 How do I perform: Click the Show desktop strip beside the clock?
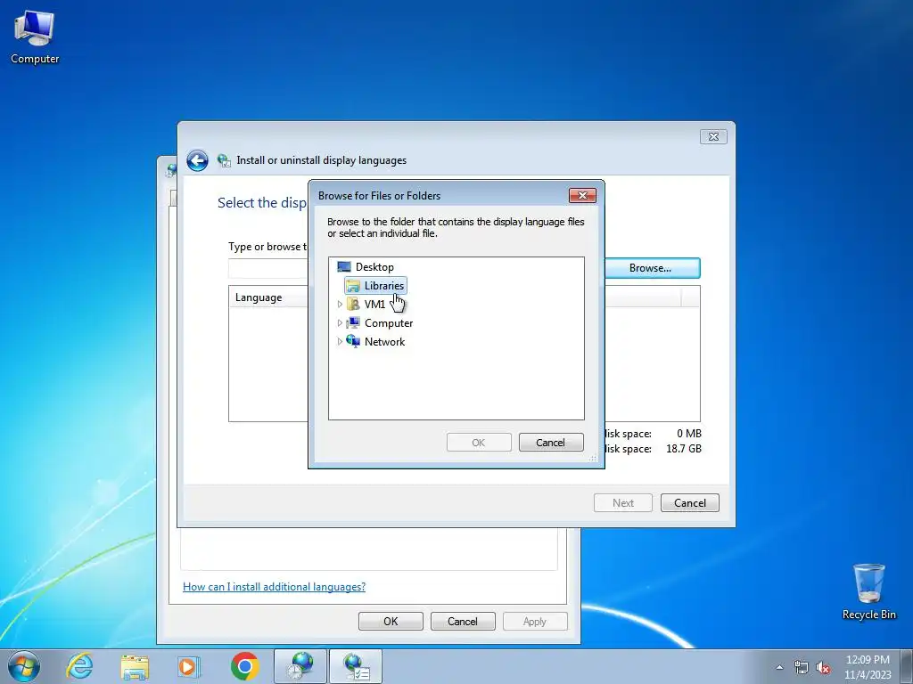907,666
